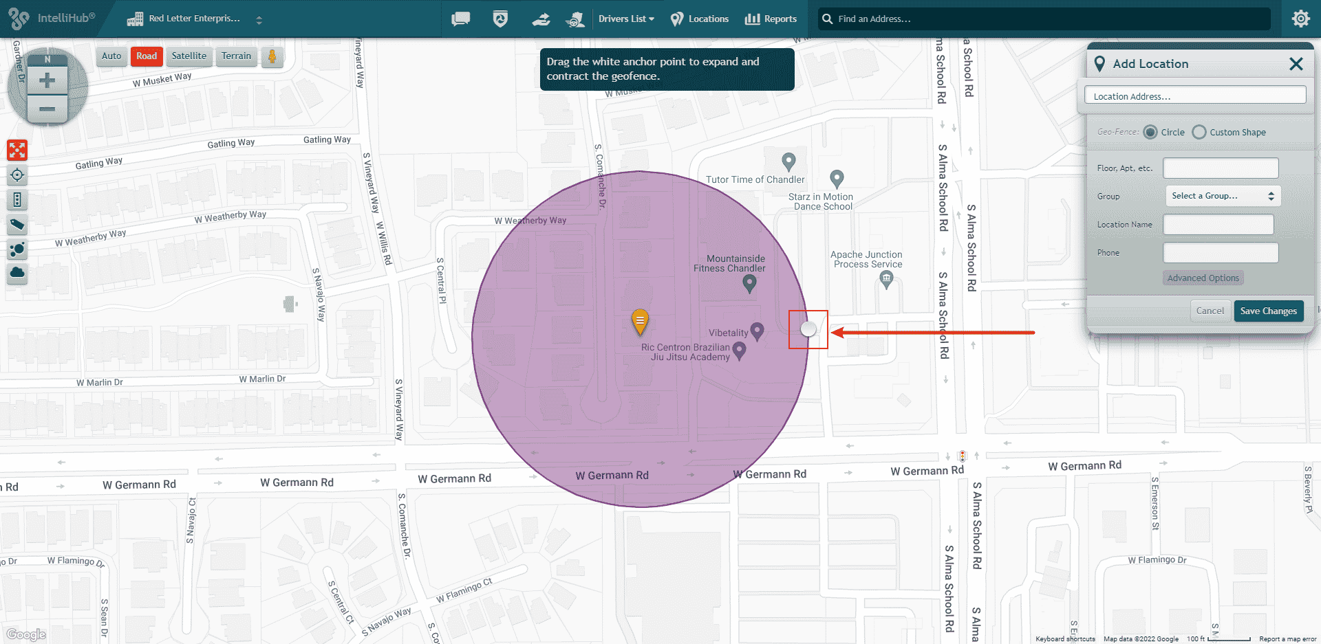Save the geofence with Save Changes
1321x644 pixels.
pyautogui.click(x=1268, y=311)
